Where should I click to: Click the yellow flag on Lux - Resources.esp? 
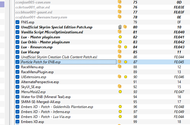tap(126, 47)
